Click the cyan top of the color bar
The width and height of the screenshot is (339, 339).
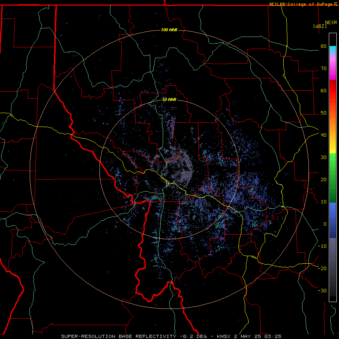333,50
